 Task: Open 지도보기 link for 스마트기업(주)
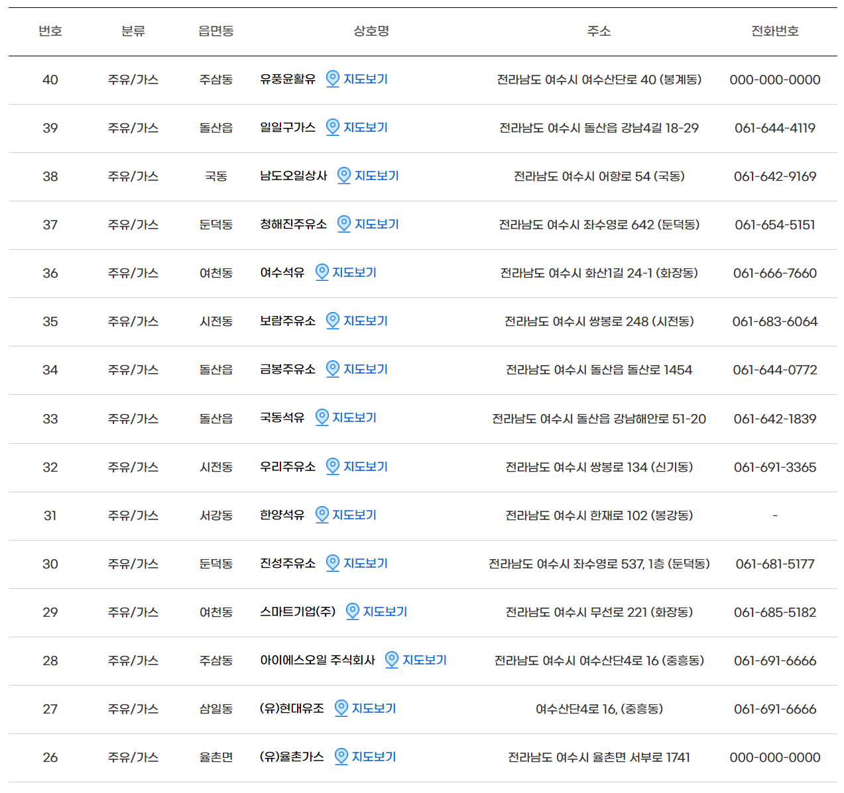pos(385,611)
